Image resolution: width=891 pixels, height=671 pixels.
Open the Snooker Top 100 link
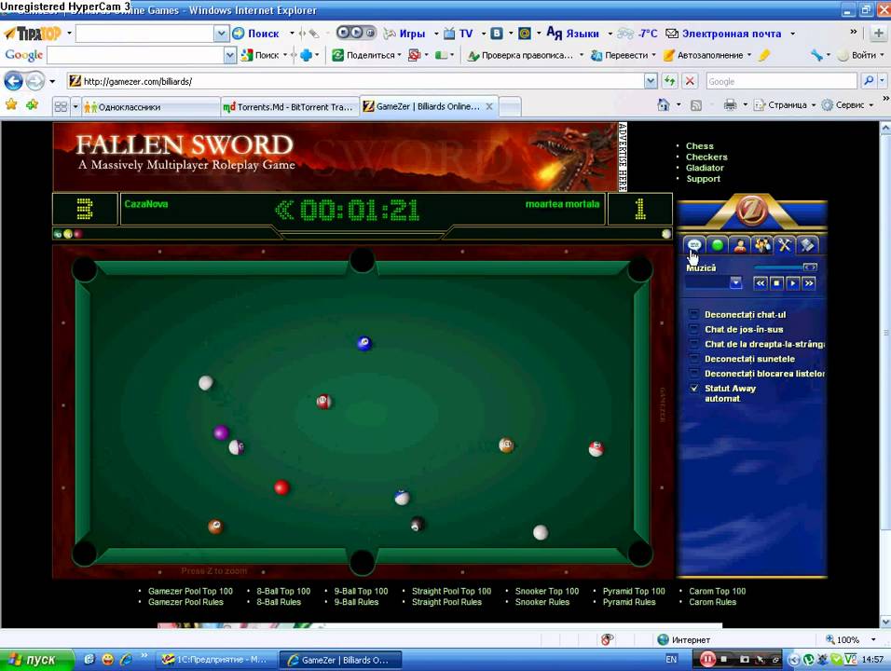tap(547, 591)
